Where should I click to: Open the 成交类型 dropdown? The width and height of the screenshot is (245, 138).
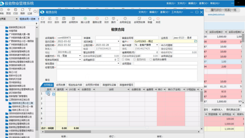tap(118, 41)
